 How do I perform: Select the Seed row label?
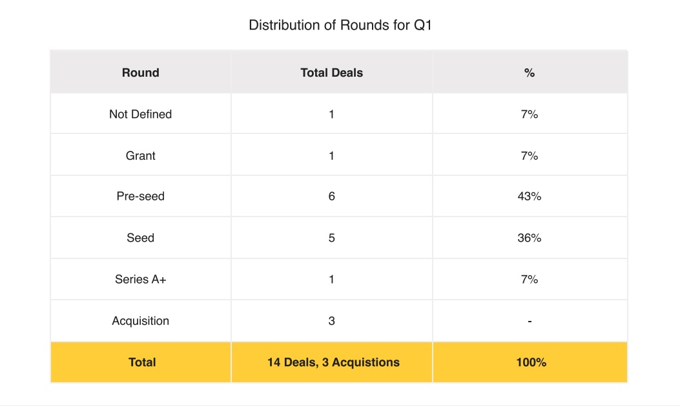140,238
